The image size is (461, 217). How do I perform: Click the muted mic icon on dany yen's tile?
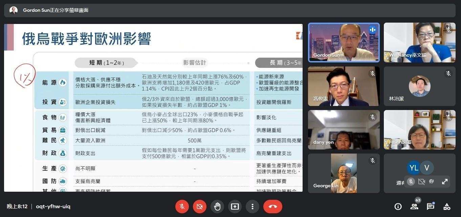[372, 117]
